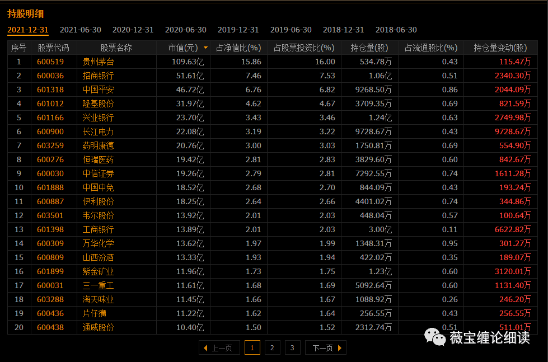The image size is (548, 362).
Task: Click the 股票名称 column header
Action: pyautogui.click(x=116, y=48)
